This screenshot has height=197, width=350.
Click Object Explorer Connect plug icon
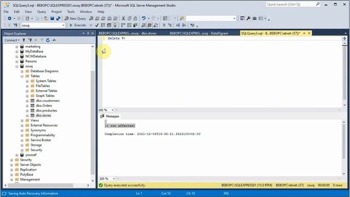[24, 40]
